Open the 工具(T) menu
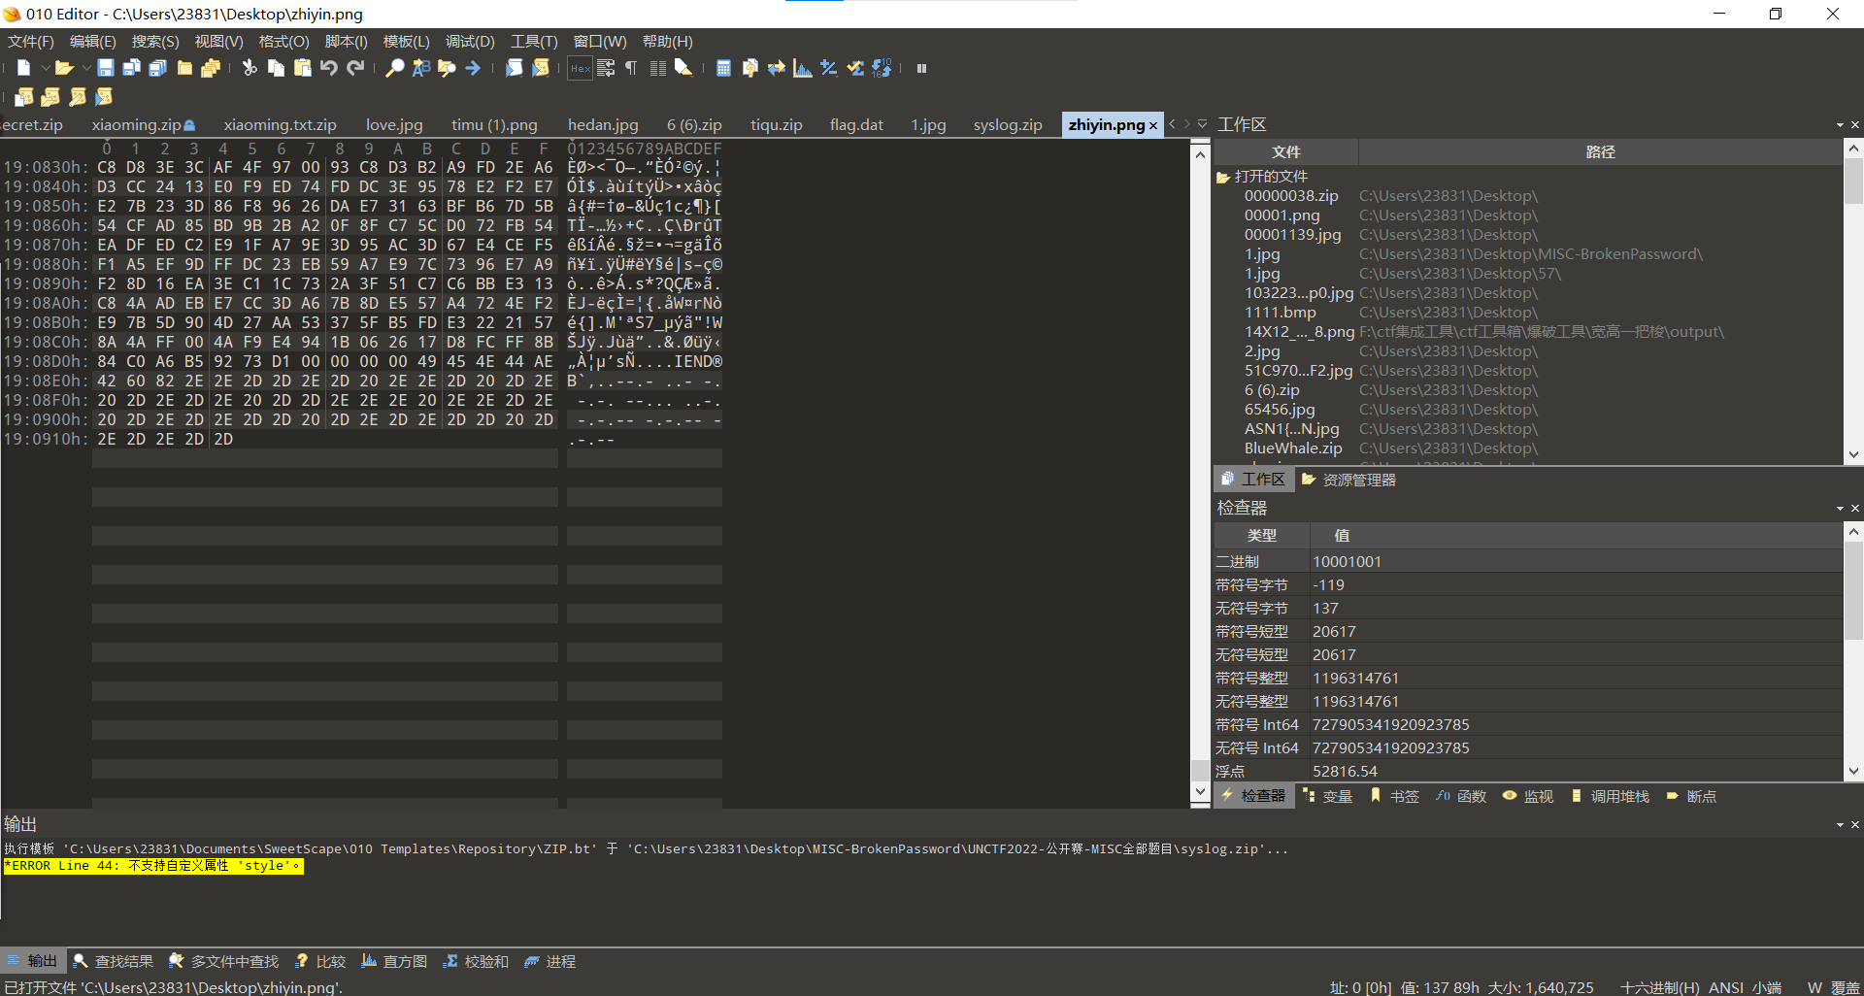 point(534,42)
